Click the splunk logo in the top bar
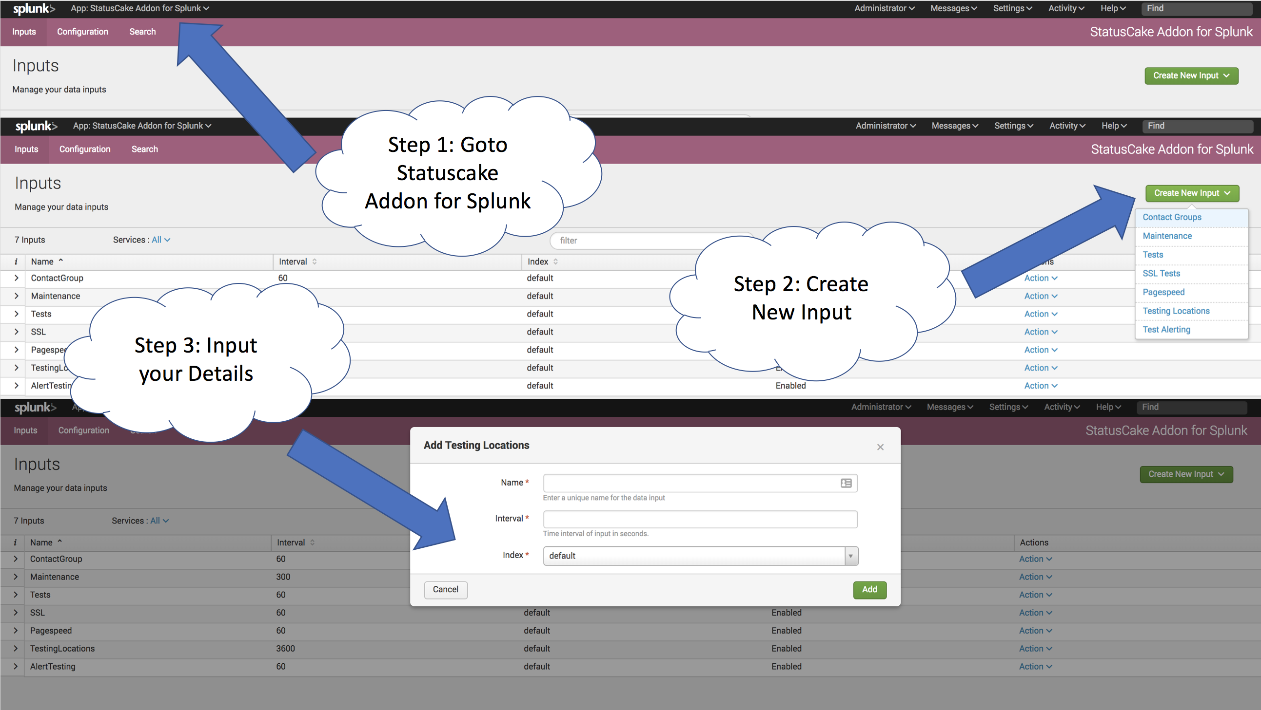This screenshot has width=1261, height=710. pyautogui.click(x=34, y=8)
